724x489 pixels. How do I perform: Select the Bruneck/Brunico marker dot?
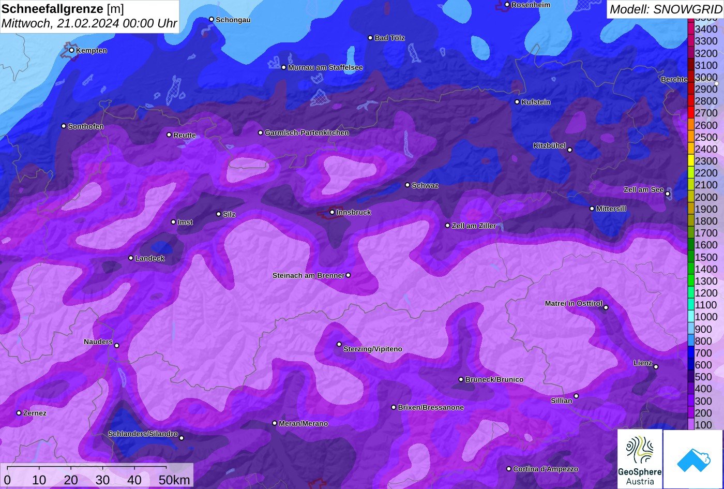(461, 379)
